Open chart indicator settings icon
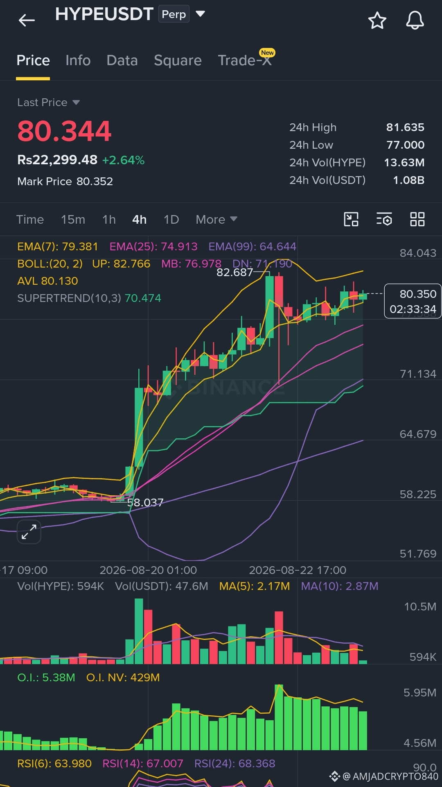This screenshot has height=787, width=442. (x=384, y=219)
